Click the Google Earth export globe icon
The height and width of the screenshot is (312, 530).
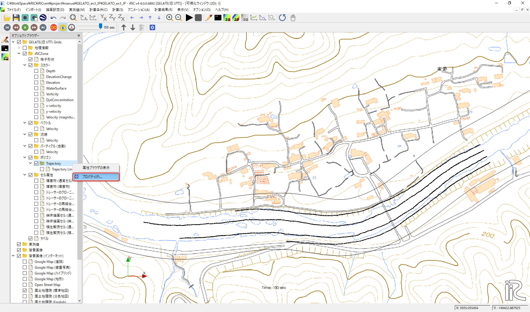[43, 18]
